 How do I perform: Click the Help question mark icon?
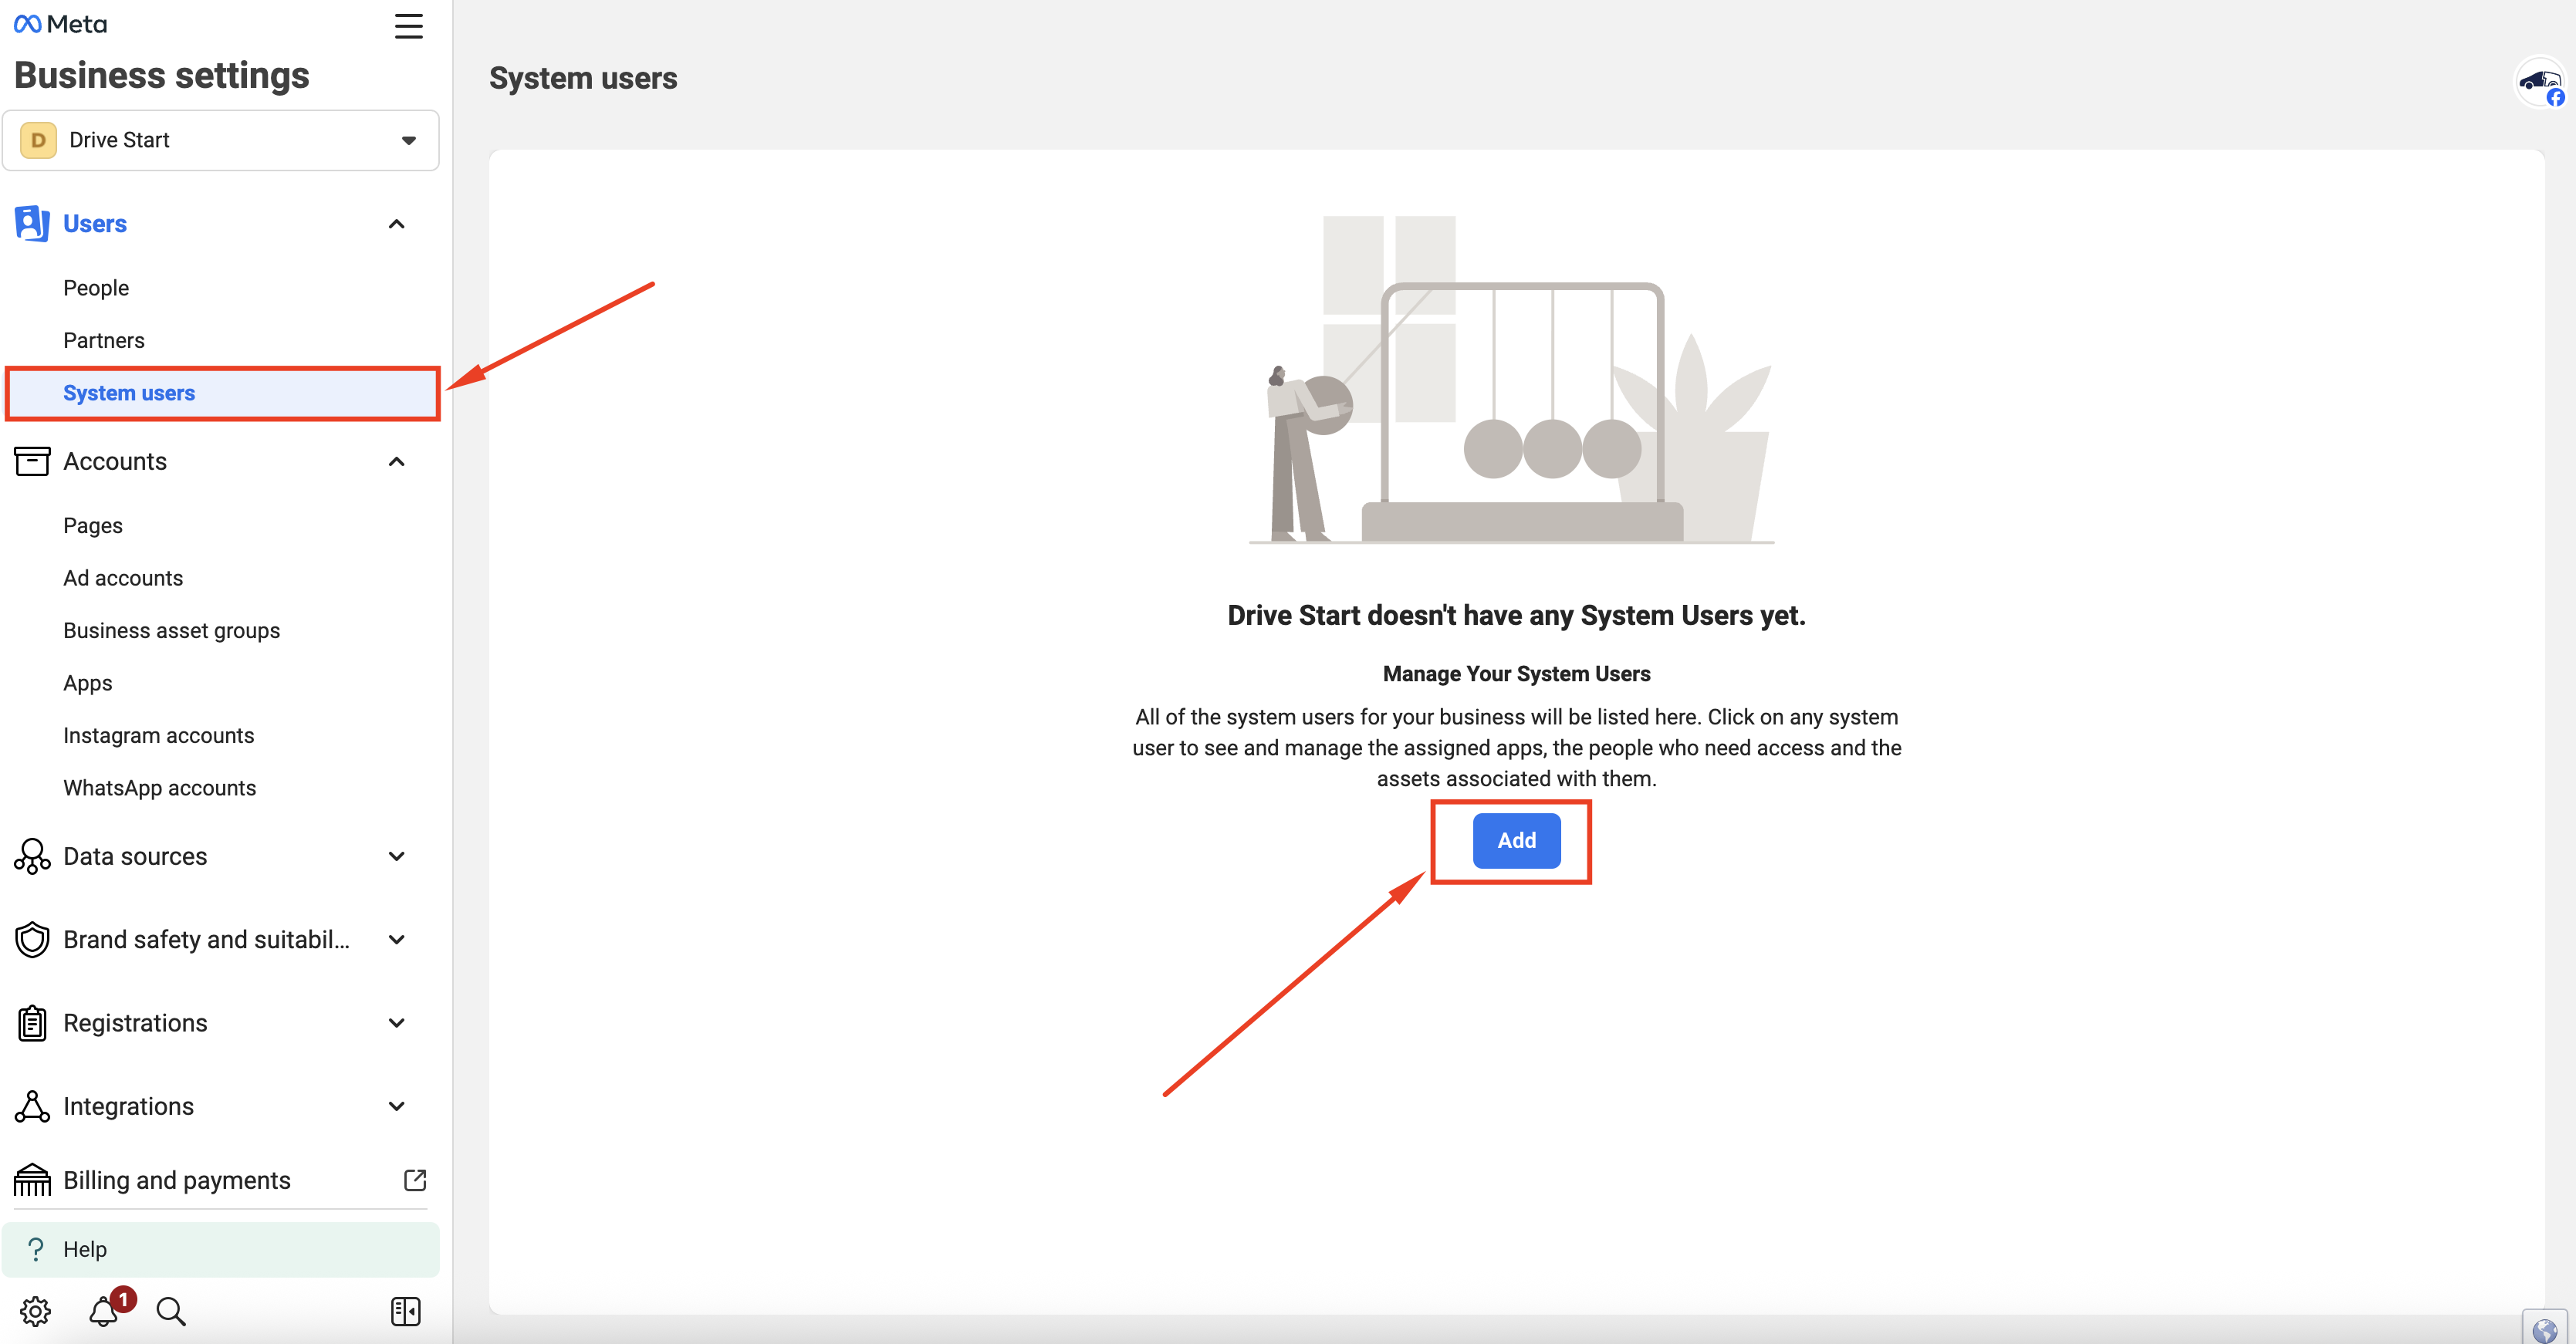36,1249
